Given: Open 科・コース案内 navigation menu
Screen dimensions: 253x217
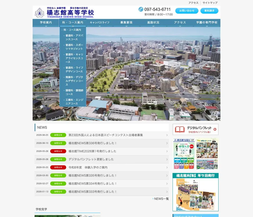Looking at the screenshot, I should pos(73,23).
